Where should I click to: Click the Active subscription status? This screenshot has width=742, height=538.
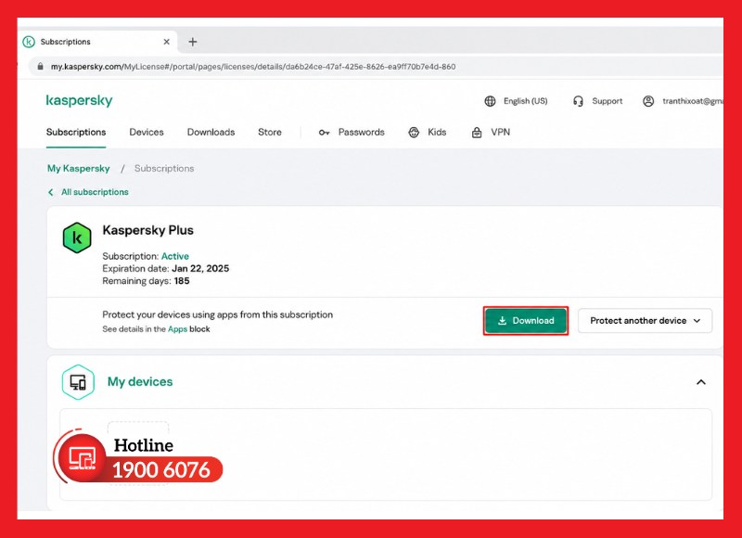(x=175, y=256)
